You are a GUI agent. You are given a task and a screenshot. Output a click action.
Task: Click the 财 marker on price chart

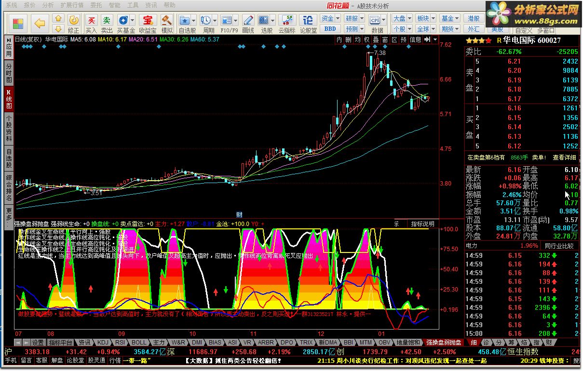click(239, 214)
